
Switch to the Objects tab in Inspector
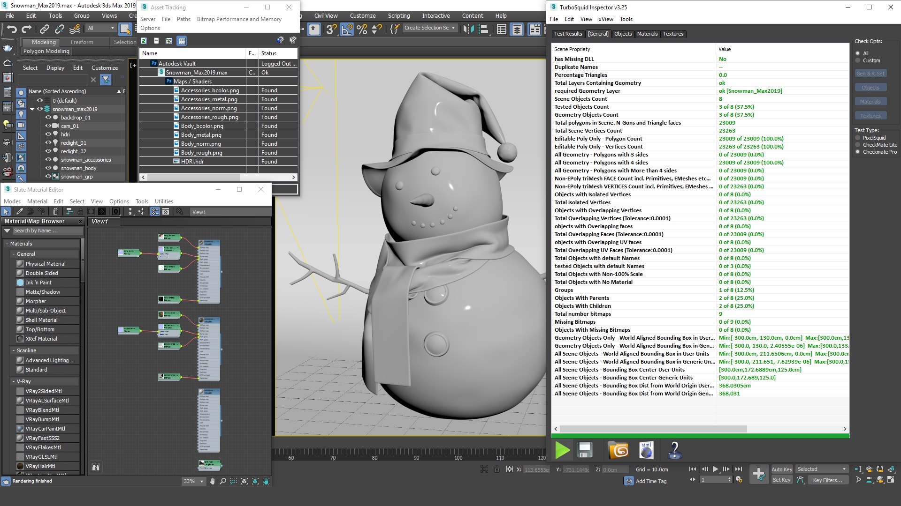(623, 34)
